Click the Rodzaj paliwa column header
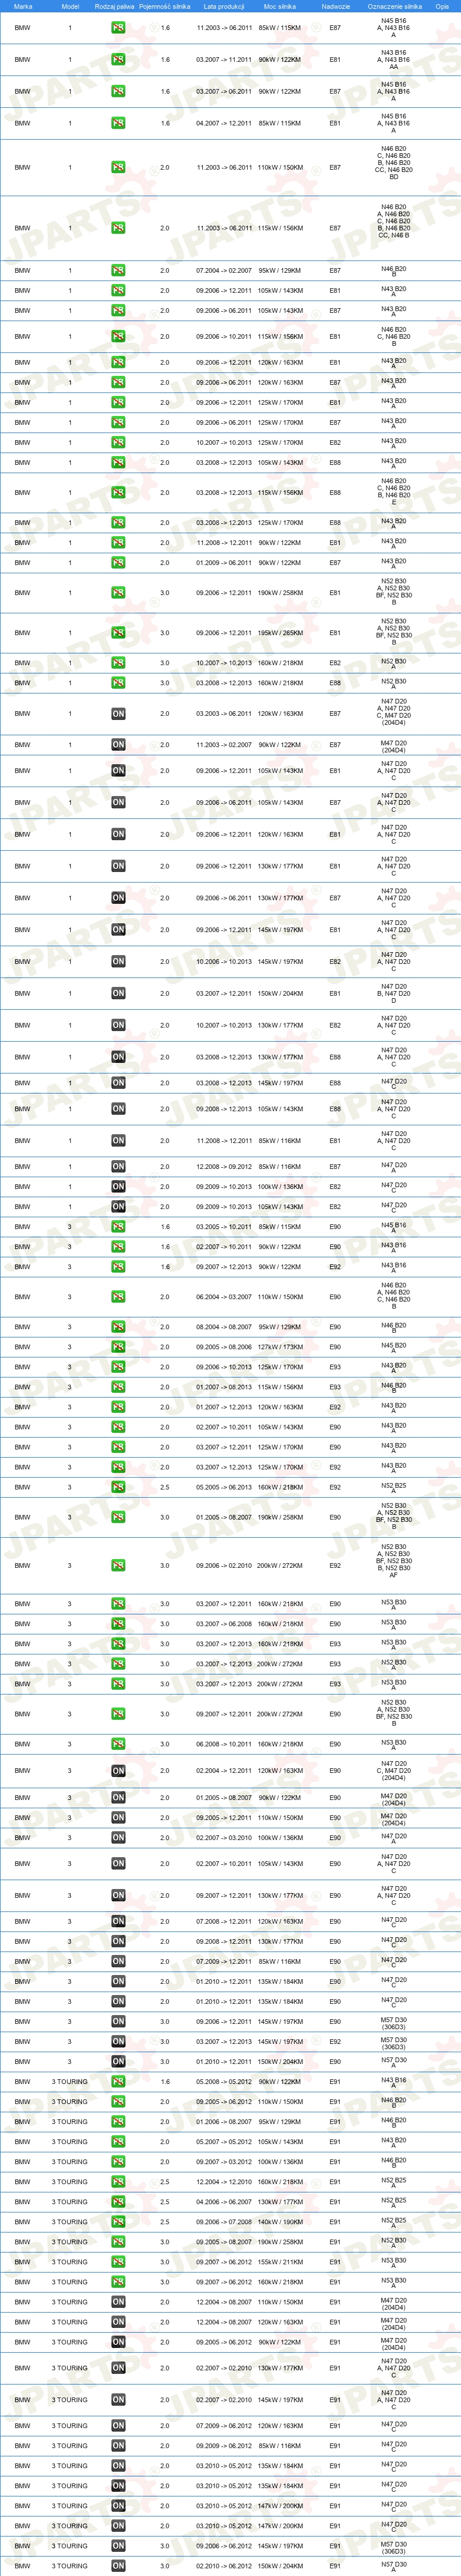Image resolution: width=461 pixels, height=2576 pixels. pos(115,6)
